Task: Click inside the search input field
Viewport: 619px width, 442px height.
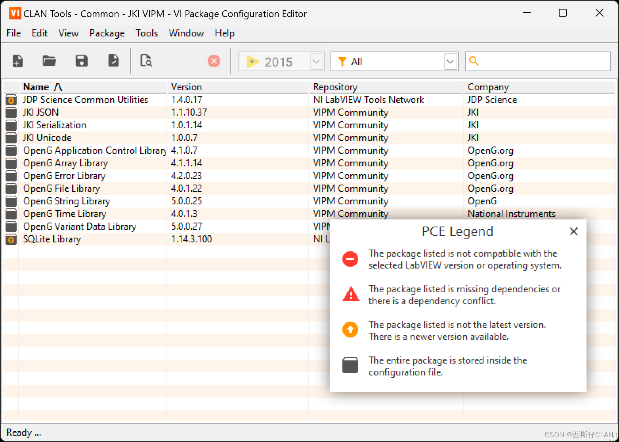Action: point(539,61)
